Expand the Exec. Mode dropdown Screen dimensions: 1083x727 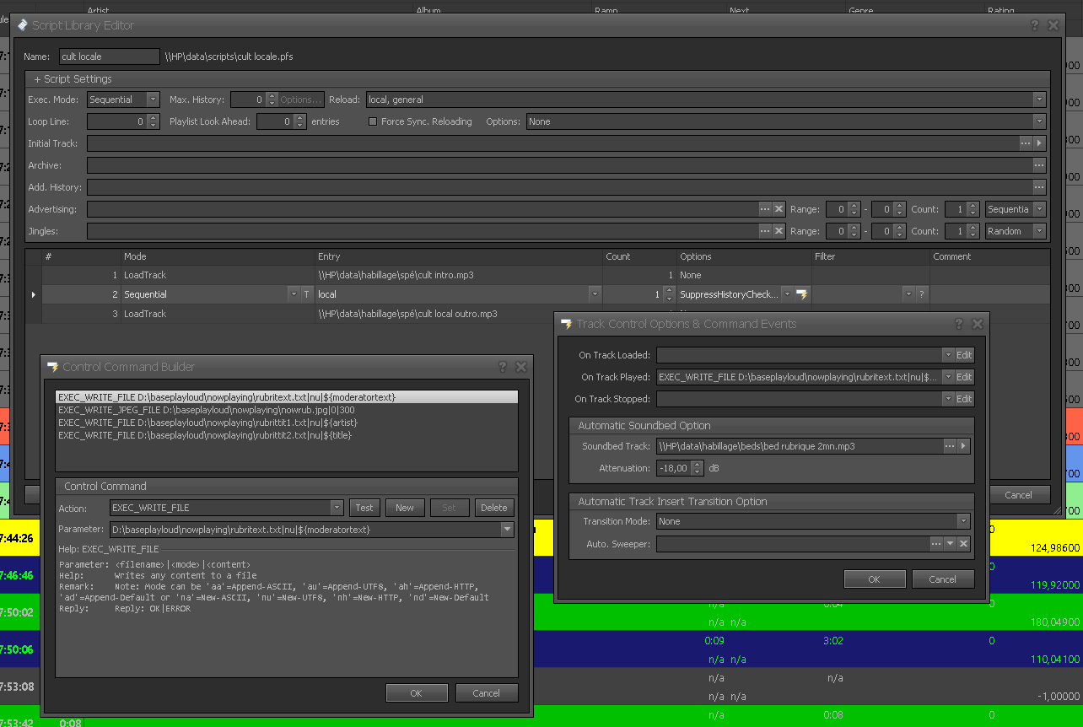point(153,100)
